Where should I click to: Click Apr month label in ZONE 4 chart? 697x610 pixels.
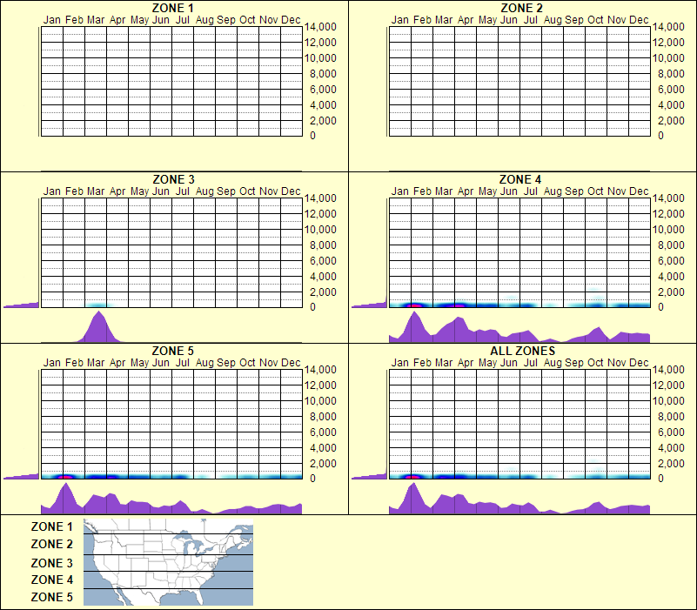click(x=466, y=191)
